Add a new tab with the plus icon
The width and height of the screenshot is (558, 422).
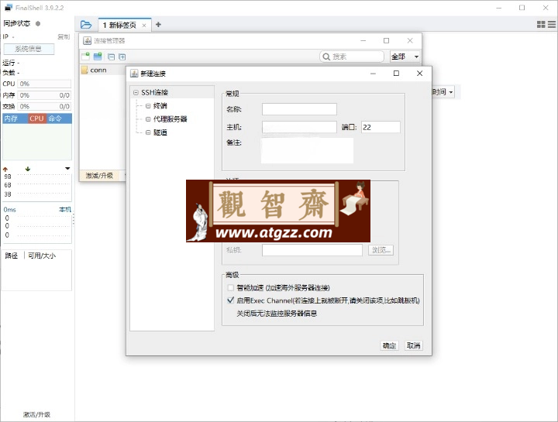pos(158,25)
